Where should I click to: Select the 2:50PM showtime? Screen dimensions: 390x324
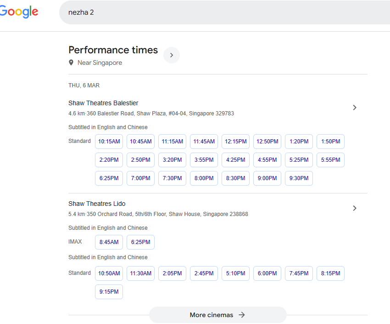point(140,160)
